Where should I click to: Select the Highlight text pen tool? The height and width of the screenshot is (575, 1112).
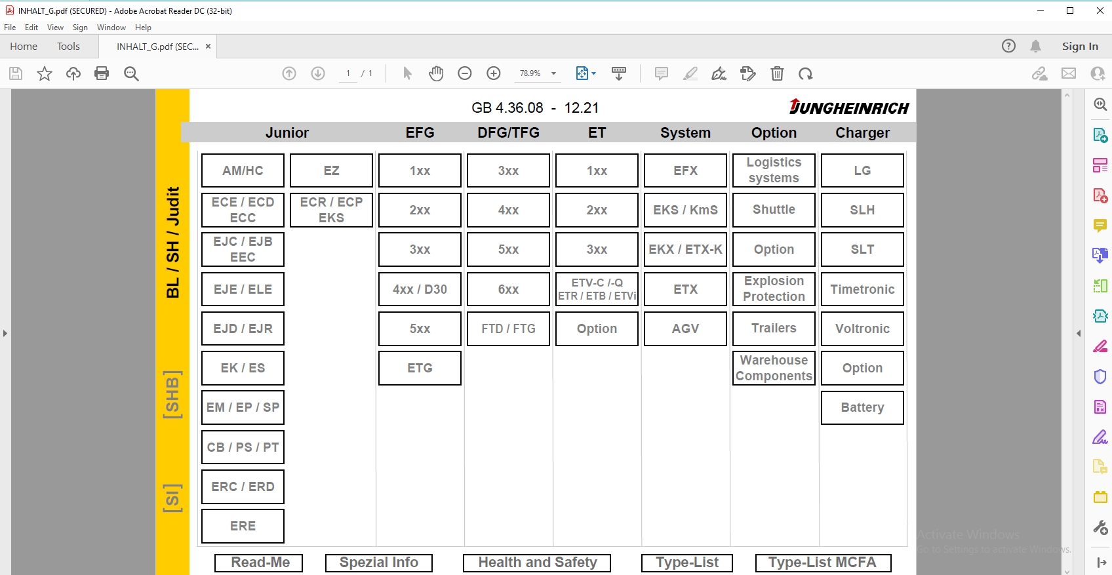click(690, 73)
